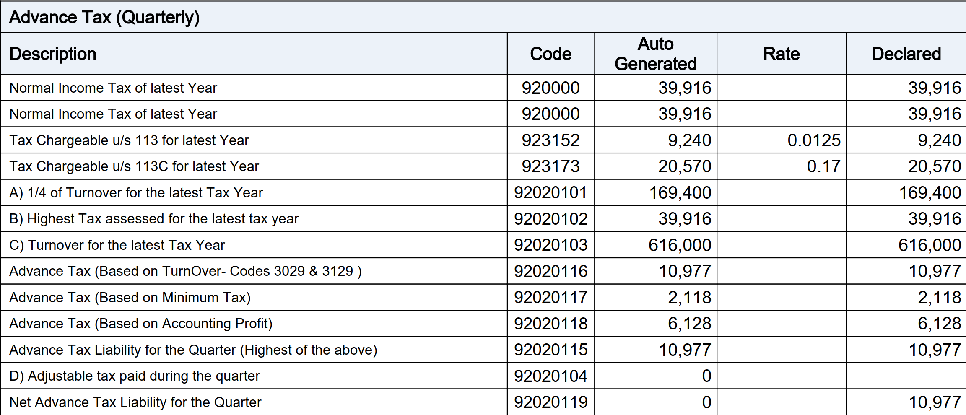Click the 0.17 rate for section 113C
This screenshot has width=966, height=415.
(823, 166)
